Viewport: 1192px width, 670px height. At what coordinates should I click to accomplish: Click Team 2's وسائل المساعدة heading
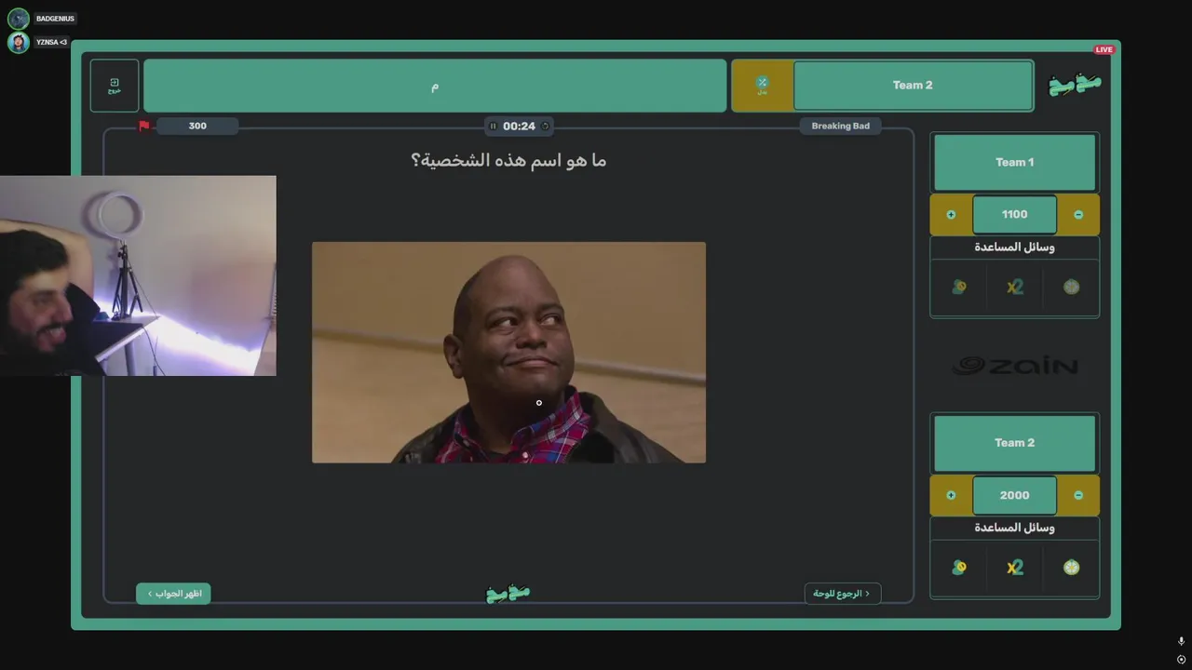tap(1015, 528)
